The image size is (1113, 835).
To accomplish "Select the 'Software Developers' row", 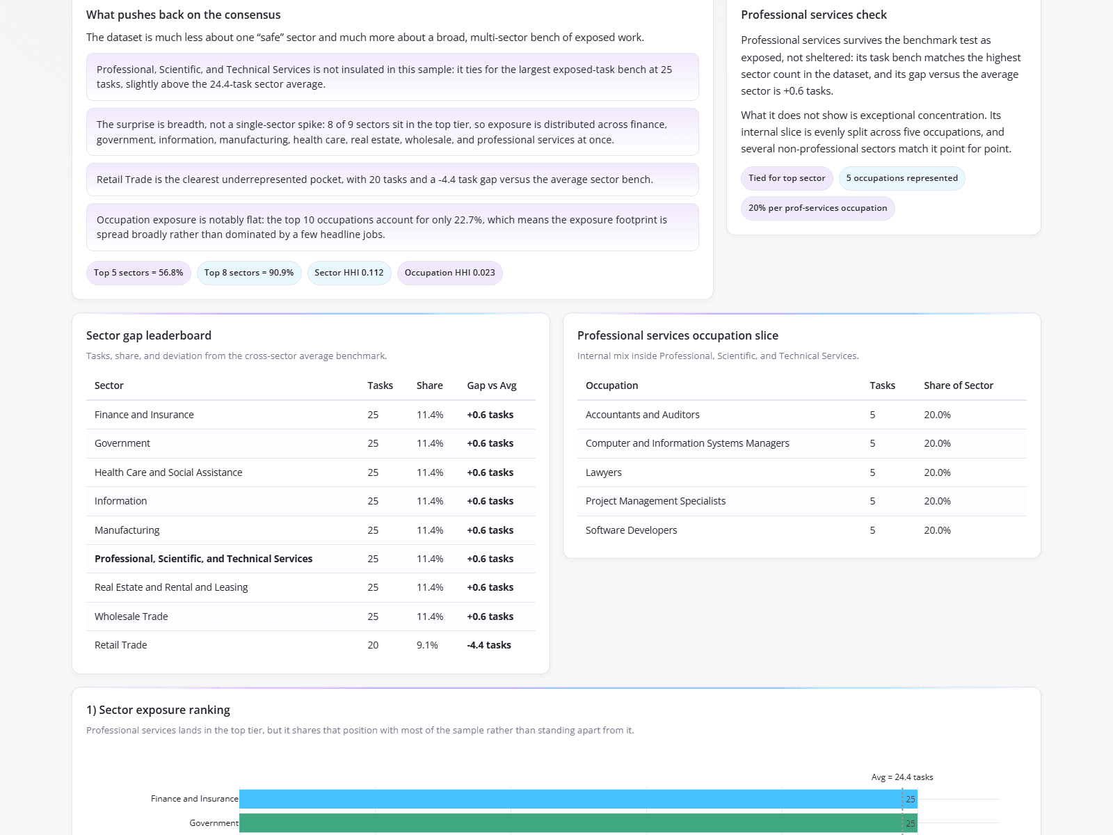I will coord(802,530).
